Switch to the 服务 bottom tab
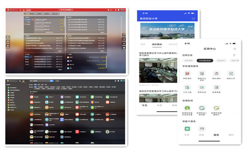 [x=216, y=135]
